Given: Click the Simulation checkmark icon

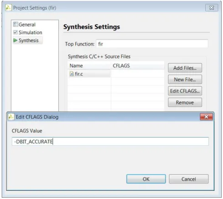Looking at the screenshot, I should tap(16, 32).
